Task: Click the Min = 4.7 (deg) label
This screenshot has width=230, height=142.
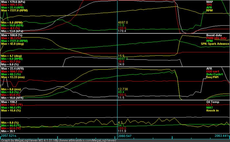Action: point(11,56)
